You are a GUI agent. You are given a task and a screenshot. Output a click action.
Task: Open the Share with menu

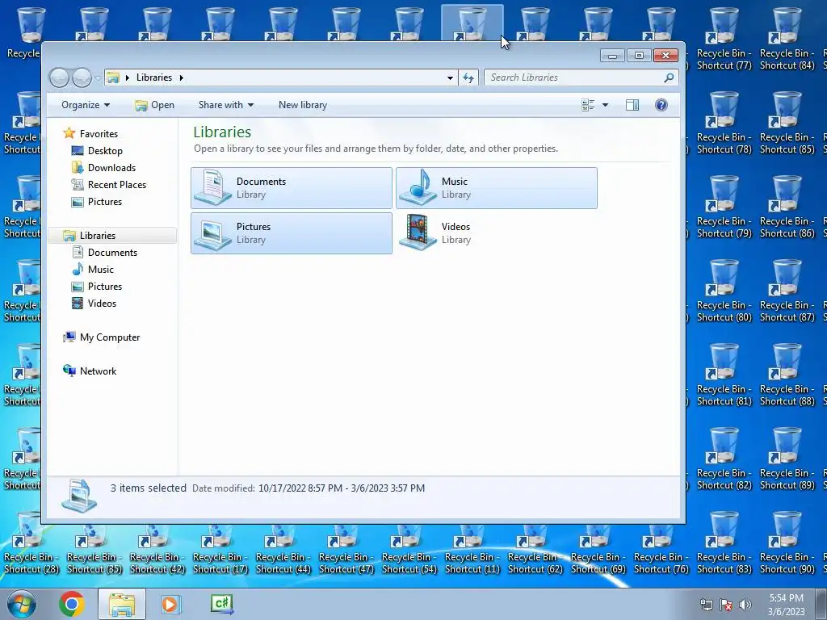226,105
